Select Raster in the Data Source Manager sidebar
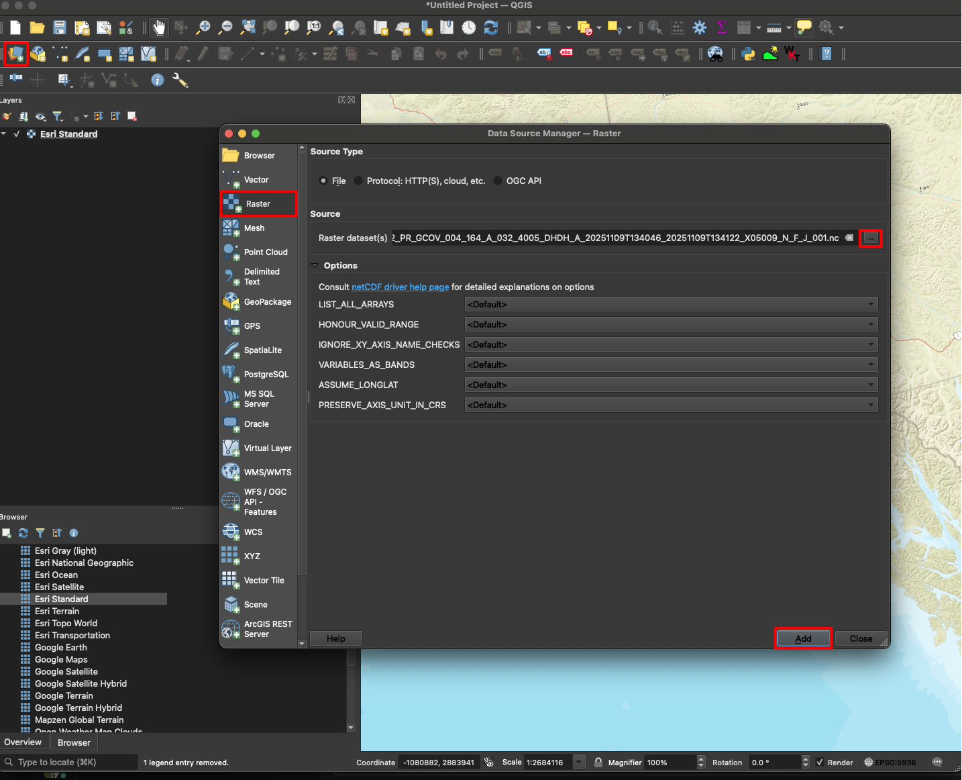This screenshot has width=962, height=780. pos(258,203)
